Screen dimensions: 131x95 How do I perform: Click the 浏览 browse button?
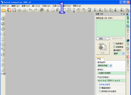(103, 39)
